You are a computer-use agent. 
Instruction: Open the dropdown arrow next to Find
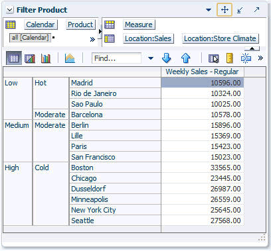(x=151, y=58)
